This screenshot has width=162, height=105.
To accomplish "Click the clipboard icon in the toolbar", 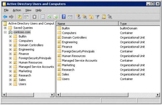I will click(x=34, y=17).
